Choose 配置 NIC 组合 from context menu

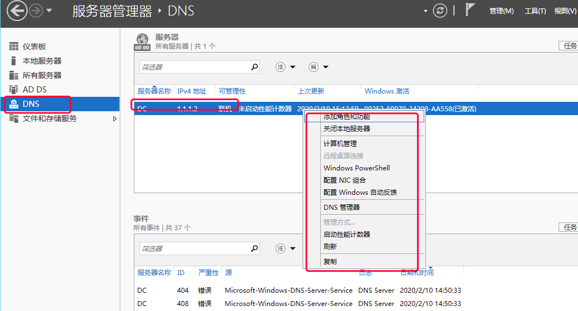pos(364,180)
